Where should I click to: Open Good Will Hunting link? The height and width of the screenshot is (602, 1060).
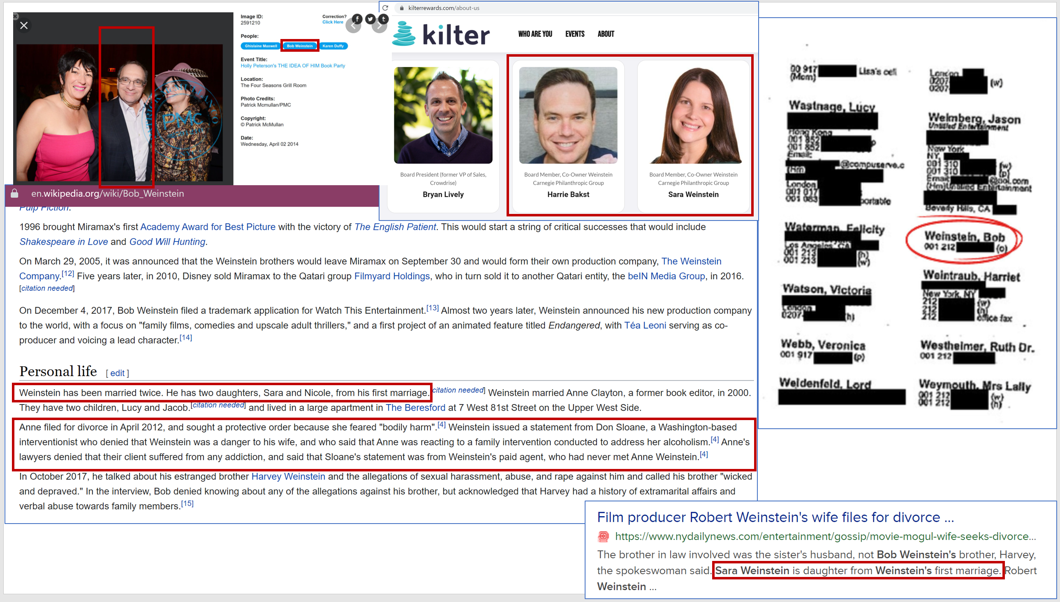(167, 242)
